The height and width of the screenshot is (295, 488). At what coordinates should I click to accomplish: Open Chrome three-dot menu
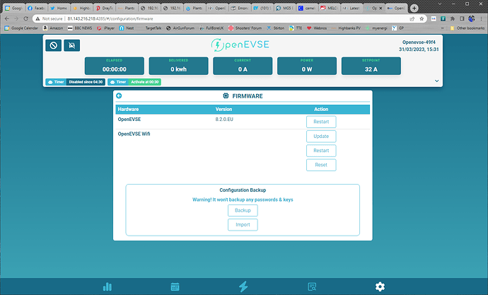point(481,18)
